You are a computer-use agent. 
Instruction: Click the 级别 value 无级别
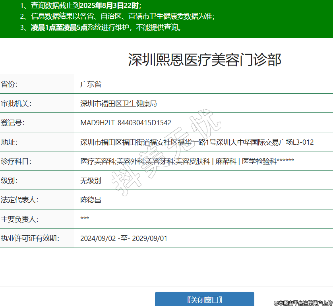tap(91, 181)
